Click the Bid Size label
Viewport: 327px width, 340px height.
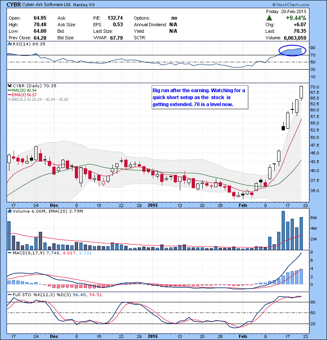point(66,38)
